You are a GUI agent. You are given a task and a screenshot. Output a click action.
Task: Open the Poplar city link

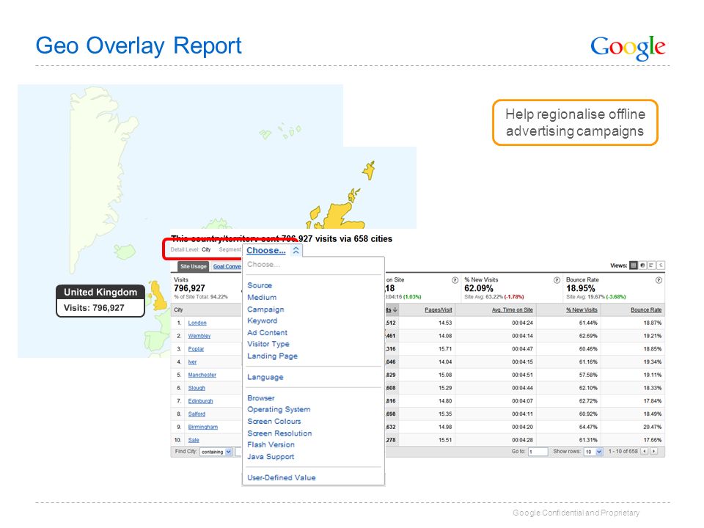tap(196, 349)
